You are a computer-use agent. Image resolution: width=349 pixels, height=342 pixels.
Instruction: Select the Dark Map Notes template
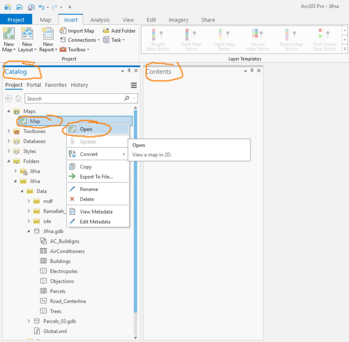click(x=191, y=40)
